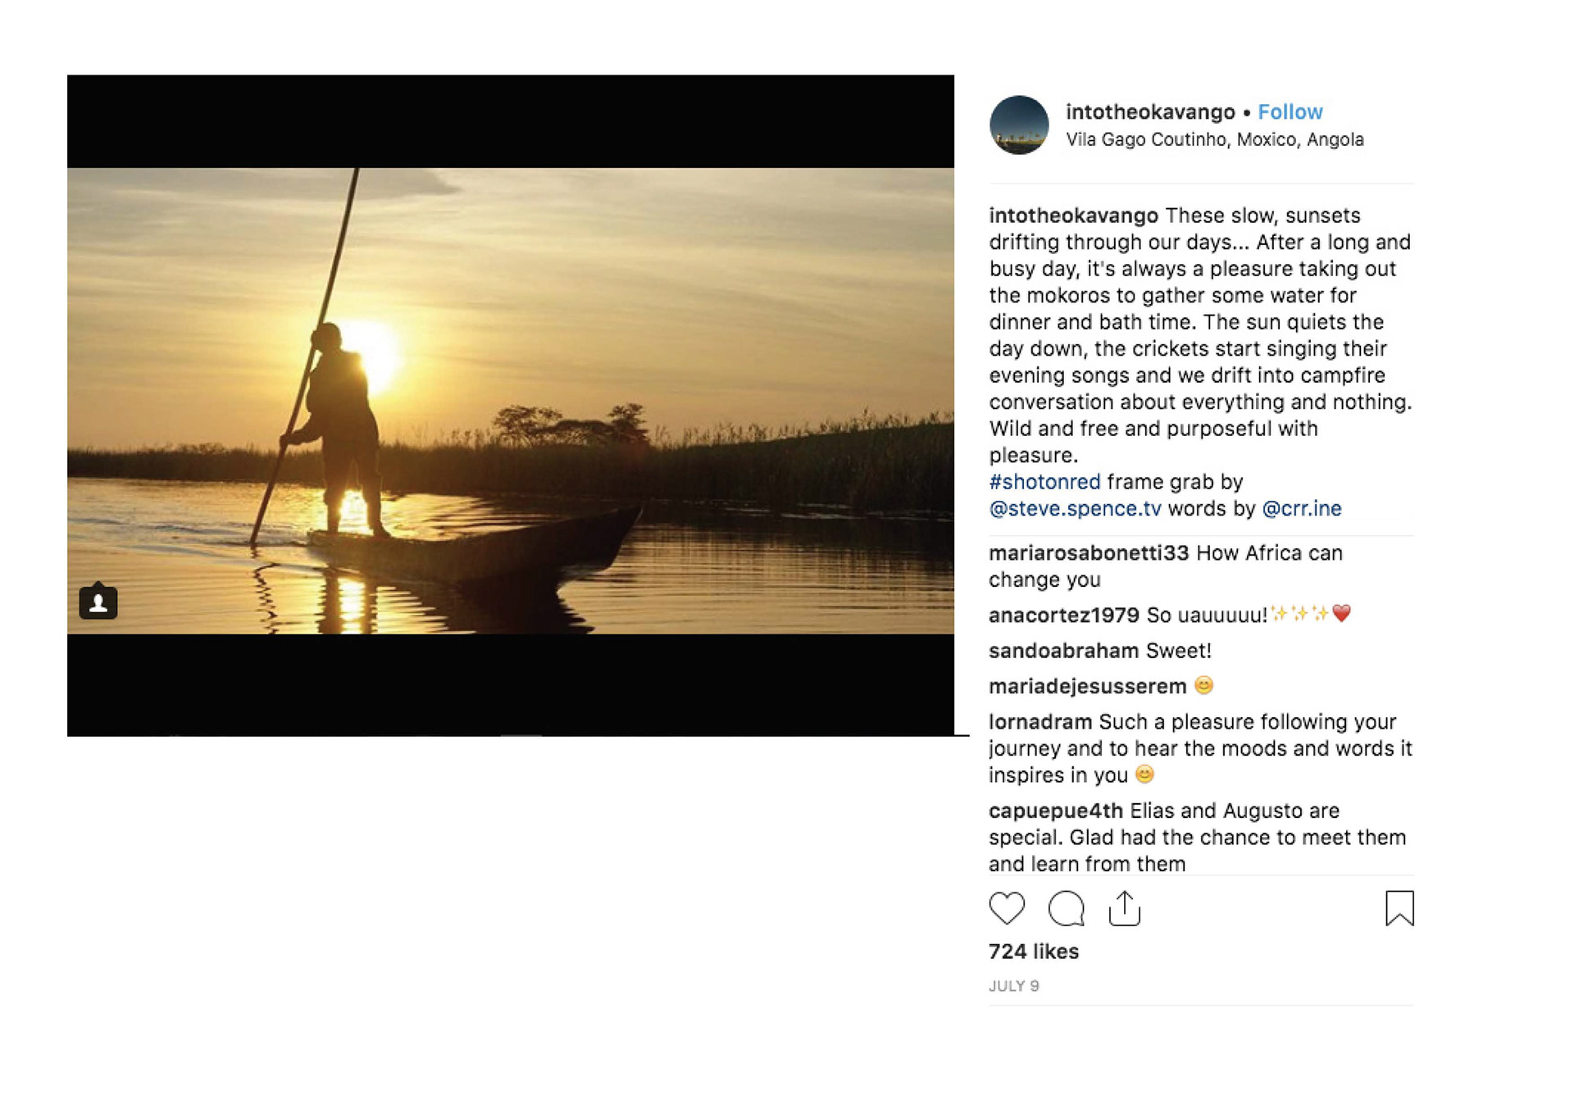
Task: Open mariadejesusserem commenter profile
Action: pyautogui.click(x=1087, y=686)
